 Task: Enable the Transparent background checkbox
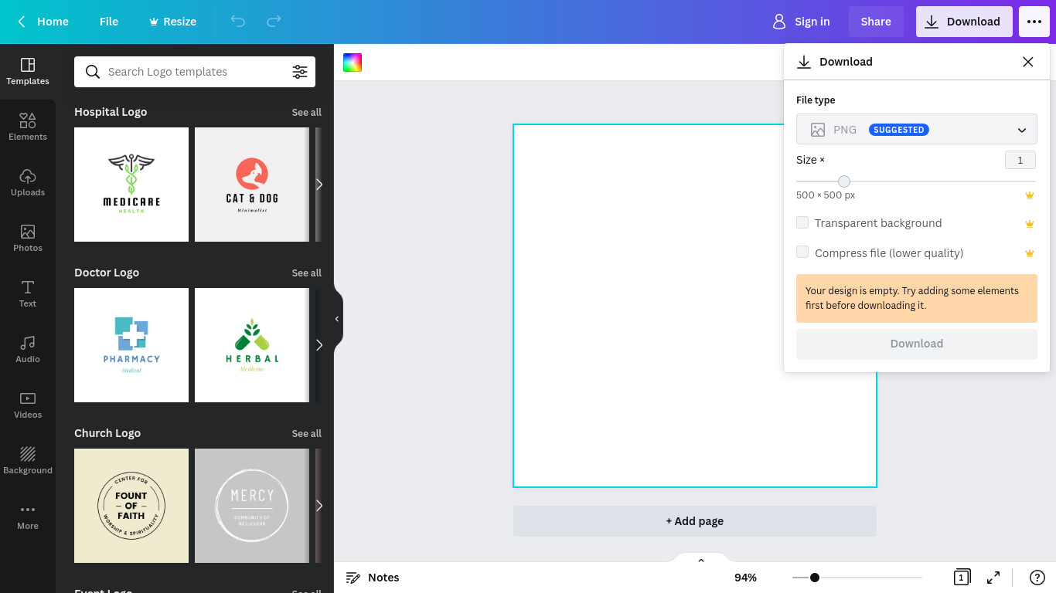click(802, 222)
